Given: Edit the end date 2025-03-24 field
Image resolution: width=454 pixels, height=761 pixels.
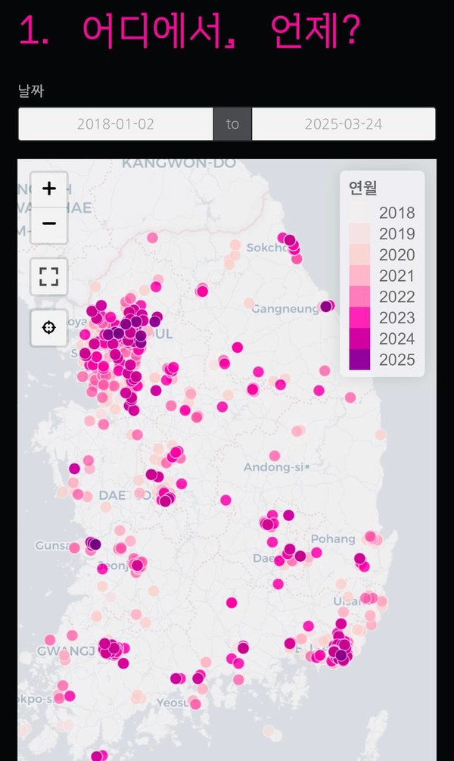Looking at the screenshot, I should pos(344,124).
